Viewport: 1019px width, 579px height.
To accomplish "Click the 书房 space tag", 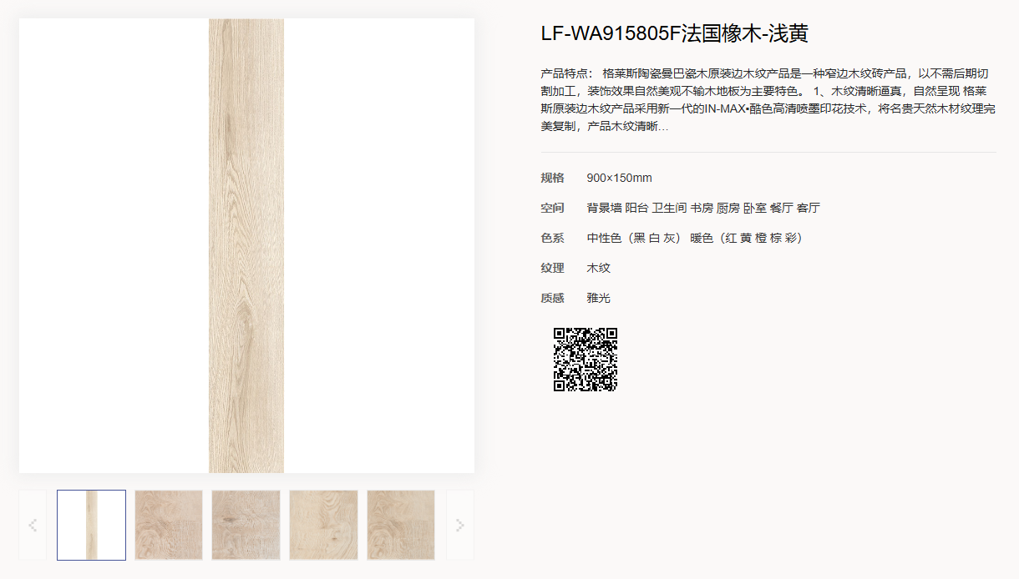I will tap(702, 208).
